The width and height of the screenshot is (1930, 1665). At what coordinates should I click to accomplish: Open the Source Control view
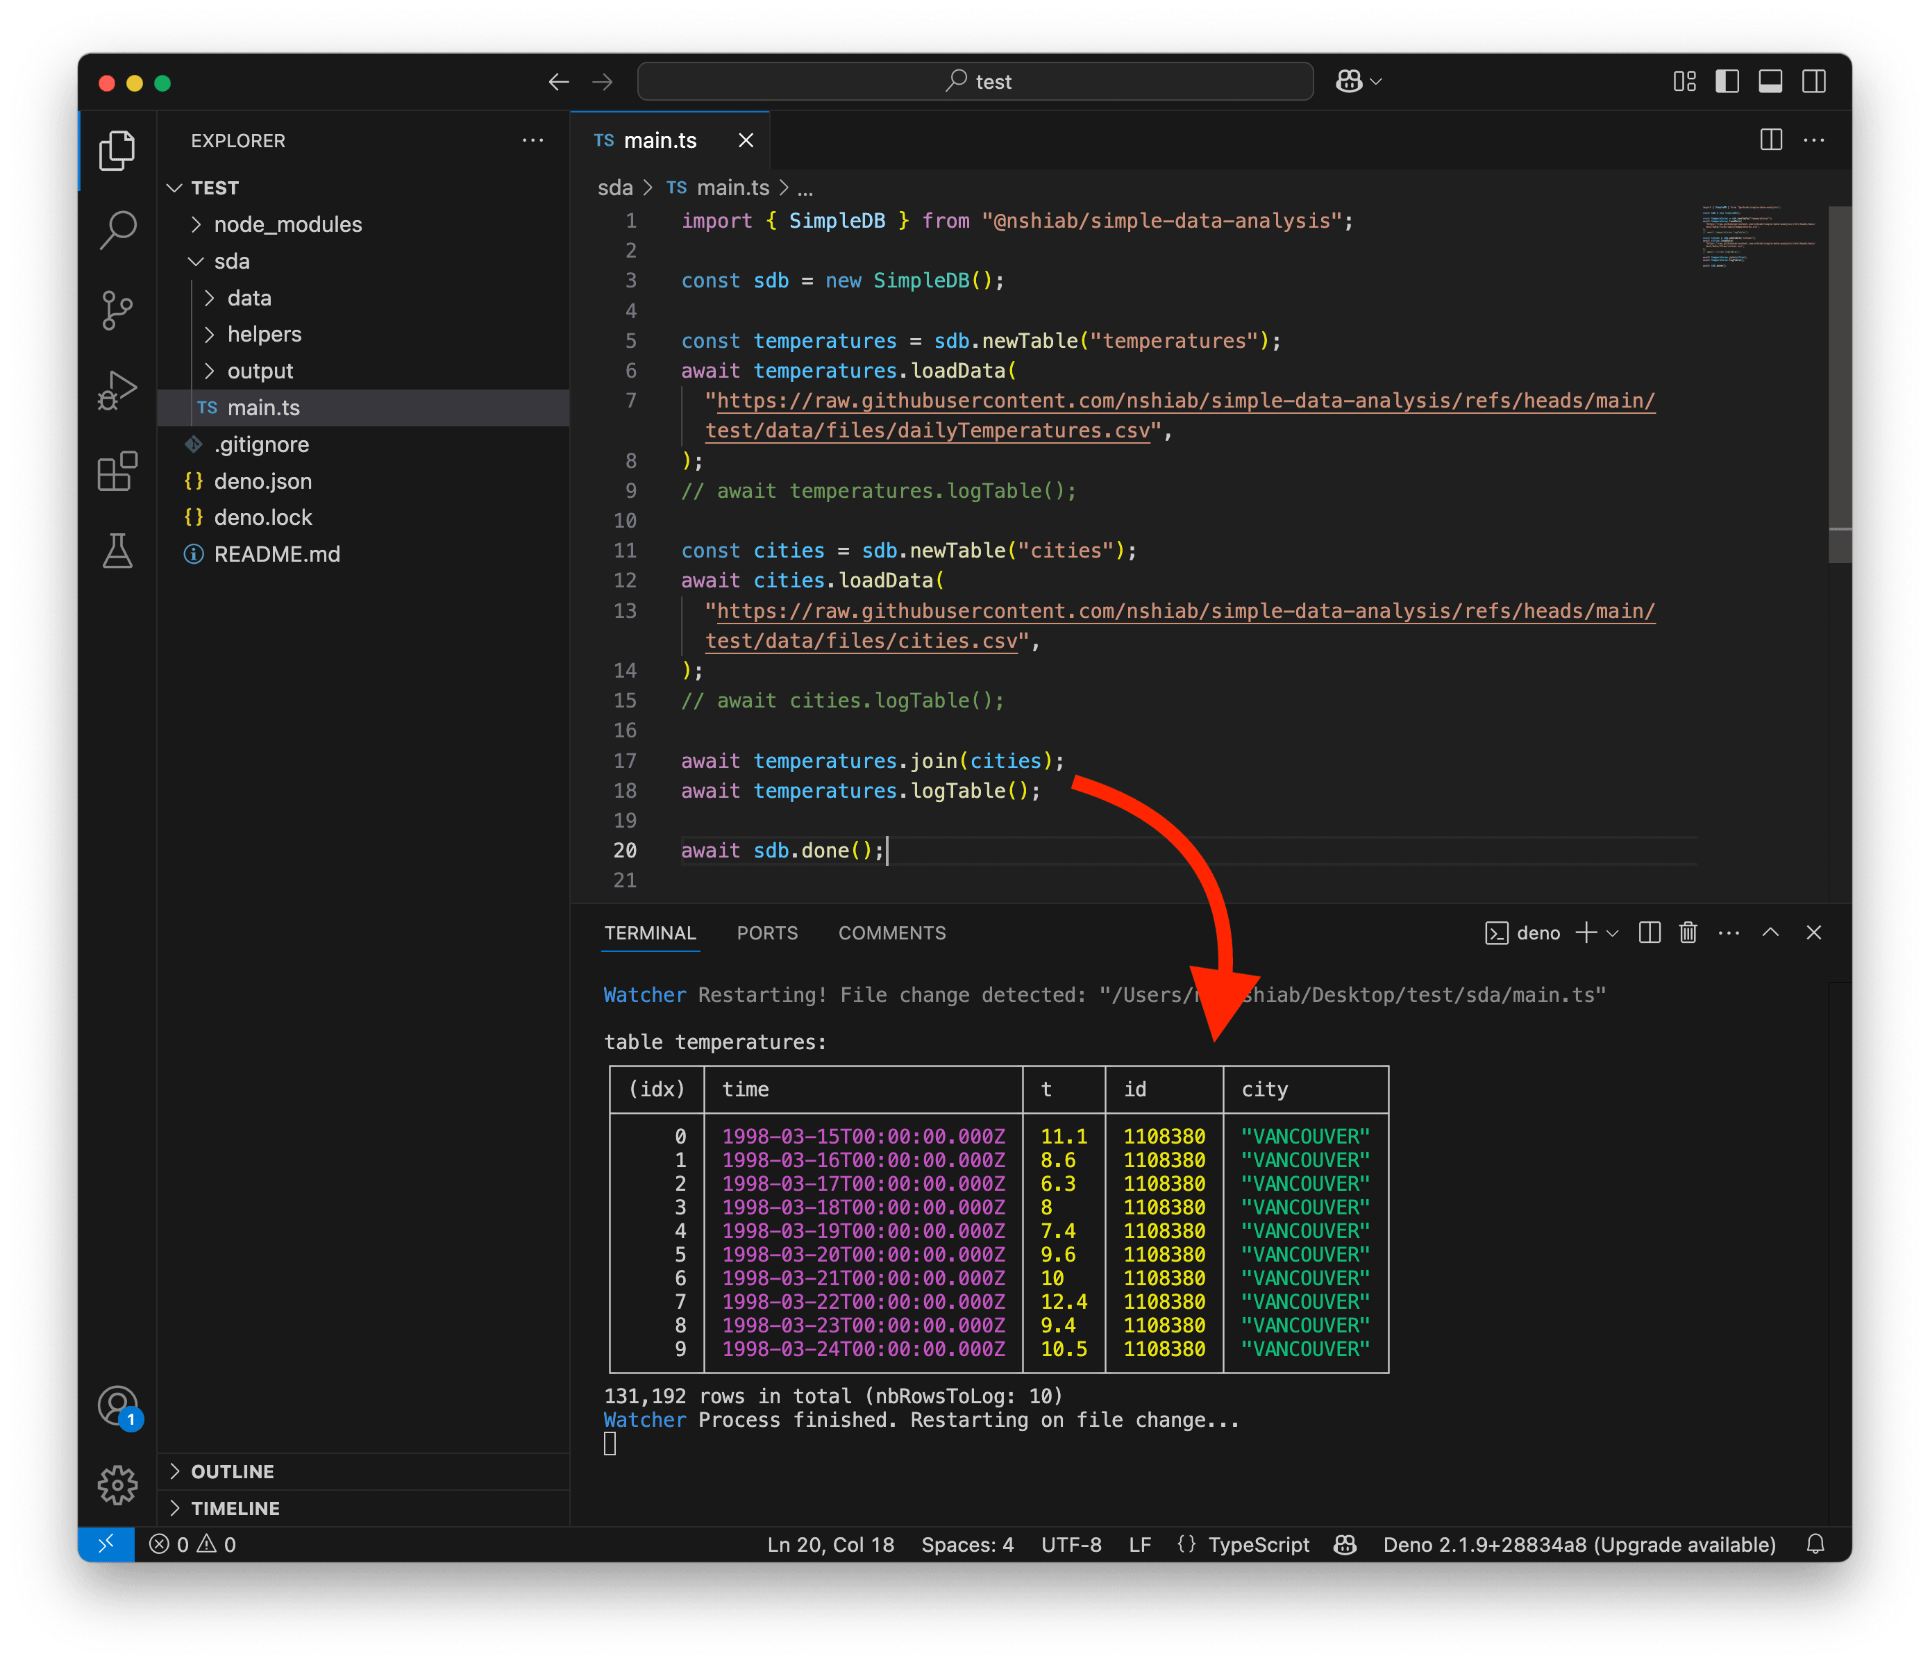(x=117, y=310)
